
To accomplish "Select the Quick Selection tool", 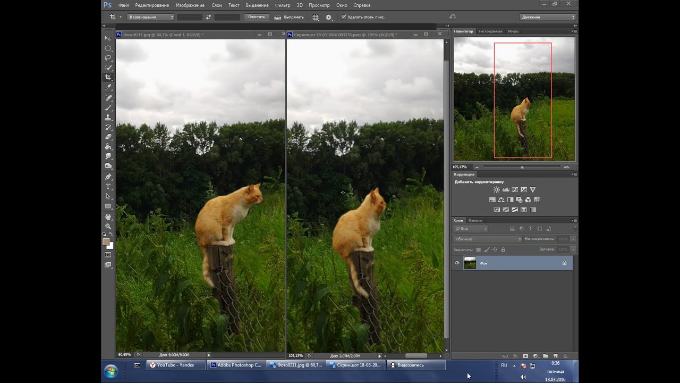I will [x=108, y=68].
